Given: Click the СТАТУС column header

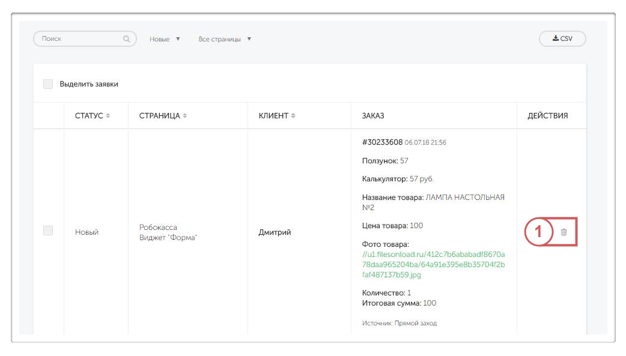Looking at the screenshot, I should (89, 116).
